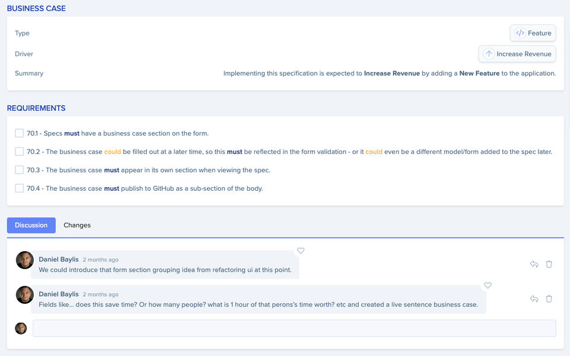Image resolution: width=570 pixels, height=356 pixels.
Task: Open Daniel Baylis avatar on first comment
Action: (x=25, y=260)
